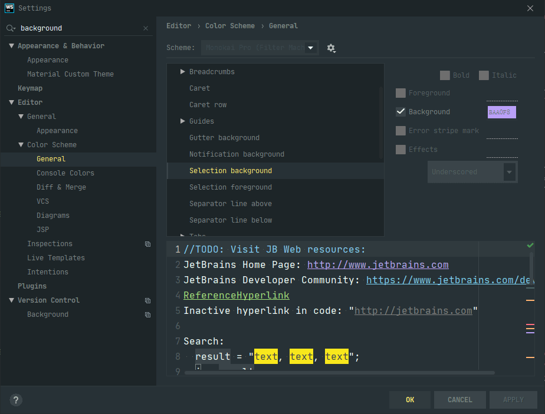Viewport: 545px width, 414px height.
Task: Click the scheme settings gear icon
Action: click(x=331, y=48)
